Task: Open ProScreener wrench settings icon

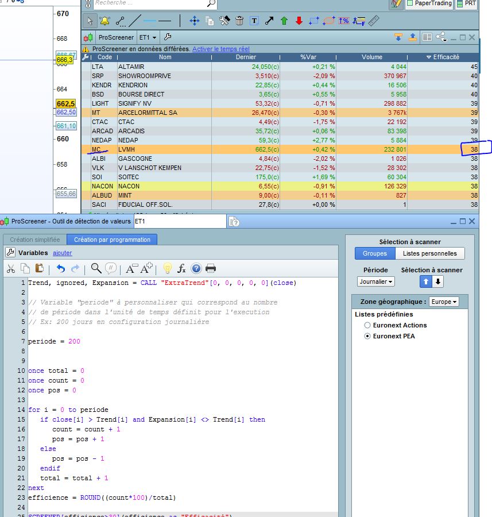Action: tap(168, 37)
